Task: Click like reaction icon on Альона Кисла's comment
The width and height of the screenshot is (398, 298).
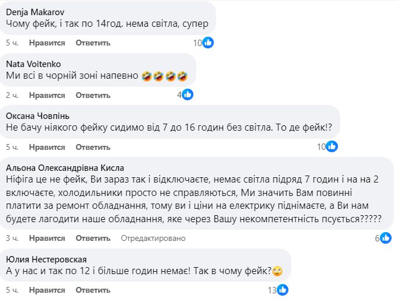Action: tap(386, 238)
